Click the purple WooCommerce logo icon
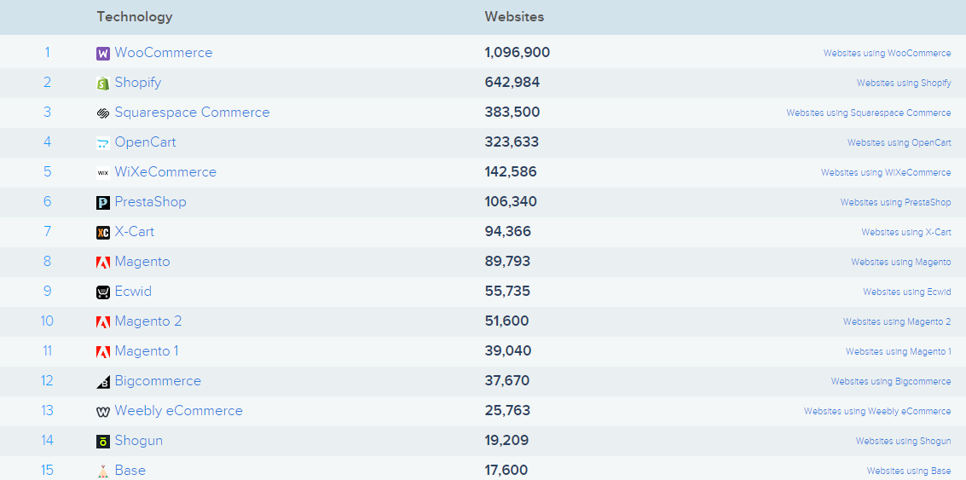The height and width of the screenshot is (480, 966). pos(103,54)
